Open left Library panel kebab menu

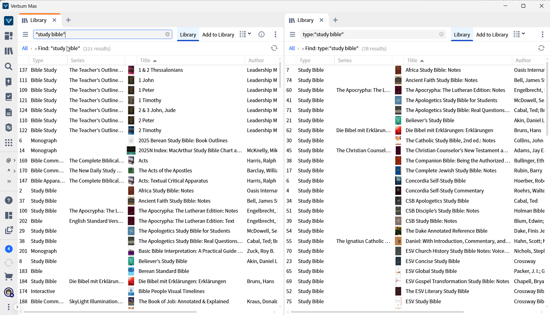(x=275, y=34)
